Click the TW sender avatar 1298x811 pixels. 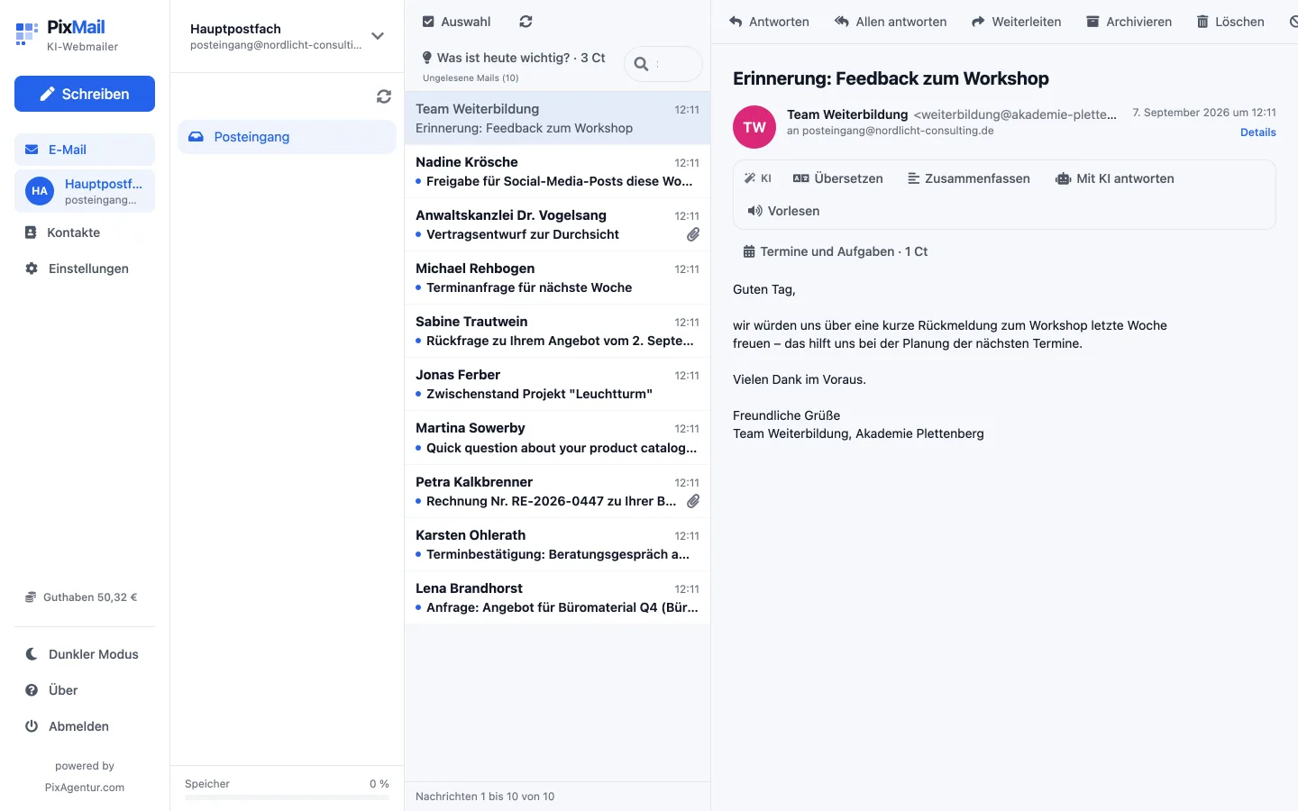pos(754,127)
